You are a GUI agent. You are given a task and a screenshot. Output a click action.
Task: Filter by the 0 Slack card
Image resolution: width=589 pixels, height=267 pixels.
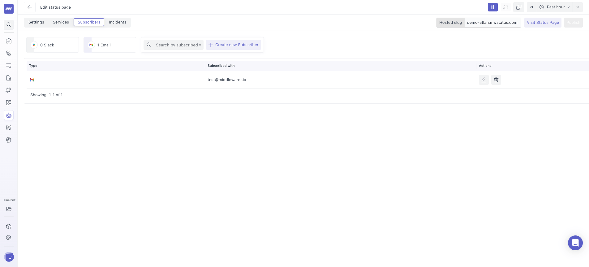coord(53,45)
